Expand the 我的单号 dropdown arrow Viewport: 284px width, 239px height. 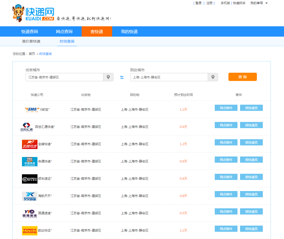pos(266,3)
